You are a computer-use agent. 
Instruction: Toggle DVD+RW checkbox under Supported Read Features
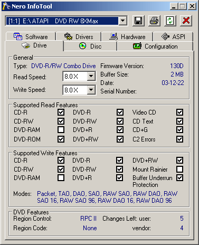tap(120, 139)
